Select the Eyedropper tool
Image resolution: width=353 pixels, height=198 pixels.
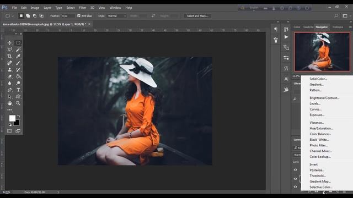[x=18, y=56]
